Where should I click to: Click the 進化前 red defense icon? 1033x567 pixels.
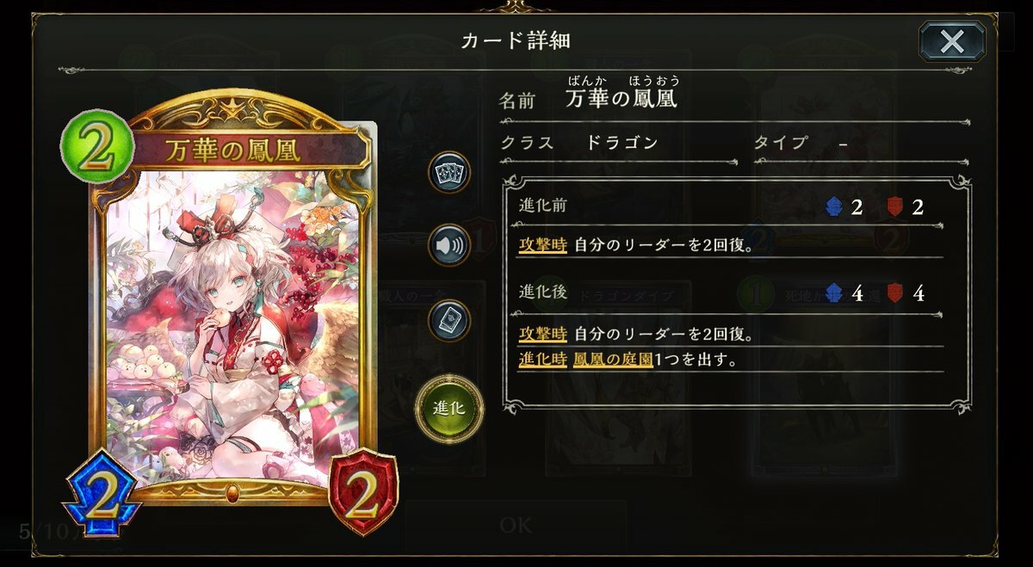(896, 206)
